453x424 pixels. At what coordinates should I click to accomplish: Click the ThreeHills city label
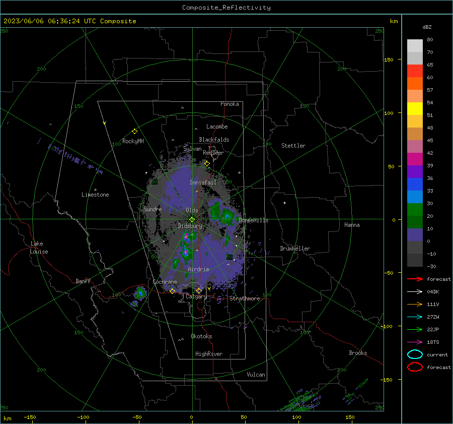pyautogui.click(x=253, y=220)
